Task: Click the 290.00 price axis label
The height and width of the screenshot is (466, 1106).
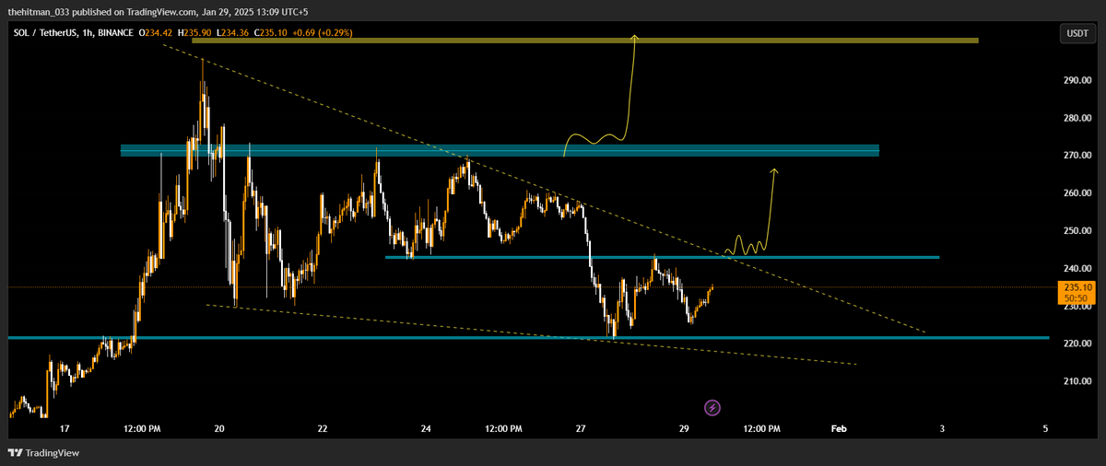Action: (x=1077, y=81)
